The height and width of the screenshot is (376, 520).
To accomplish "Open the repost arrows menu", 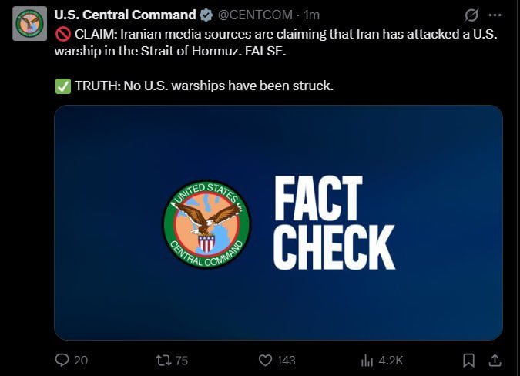I will pos(163,360).
